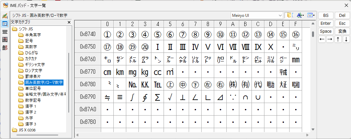
Task: Select the ひらがな category
Action: pyautogui.click(x=28, y=53)
